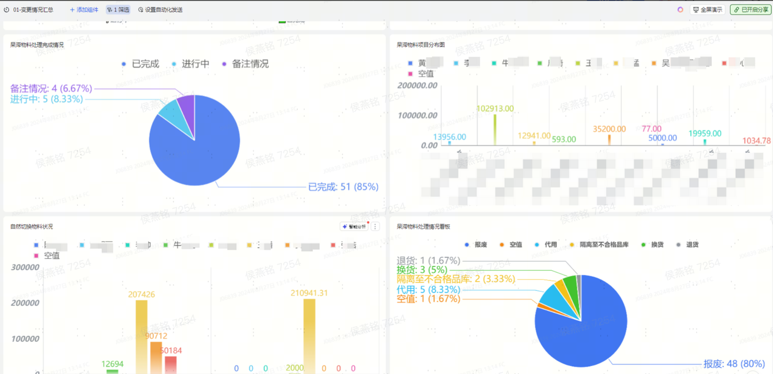The height and width of the screenshot is (374, 773).
Task: Open 设置自动化发送 settings
Action: click(x=160, y=10)
